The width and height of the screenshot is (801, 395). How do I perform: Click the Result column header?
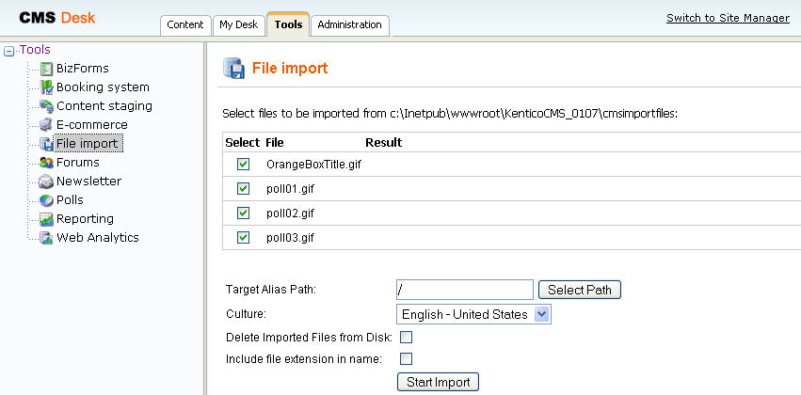384,142
